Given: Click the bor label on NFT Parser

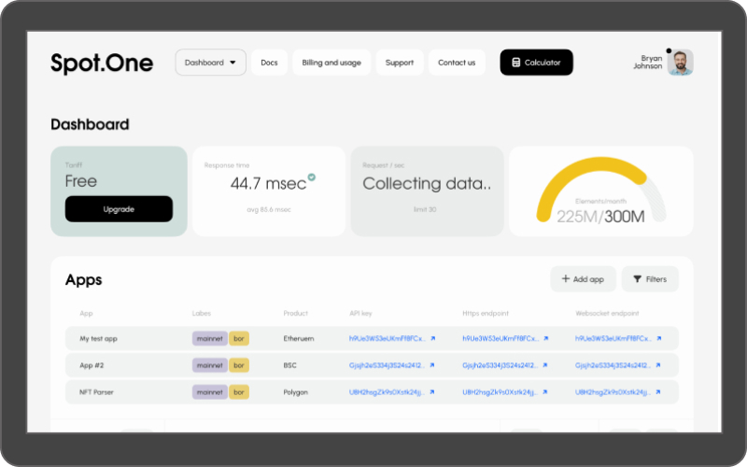Looking at the screenshot, I should 239,392.
